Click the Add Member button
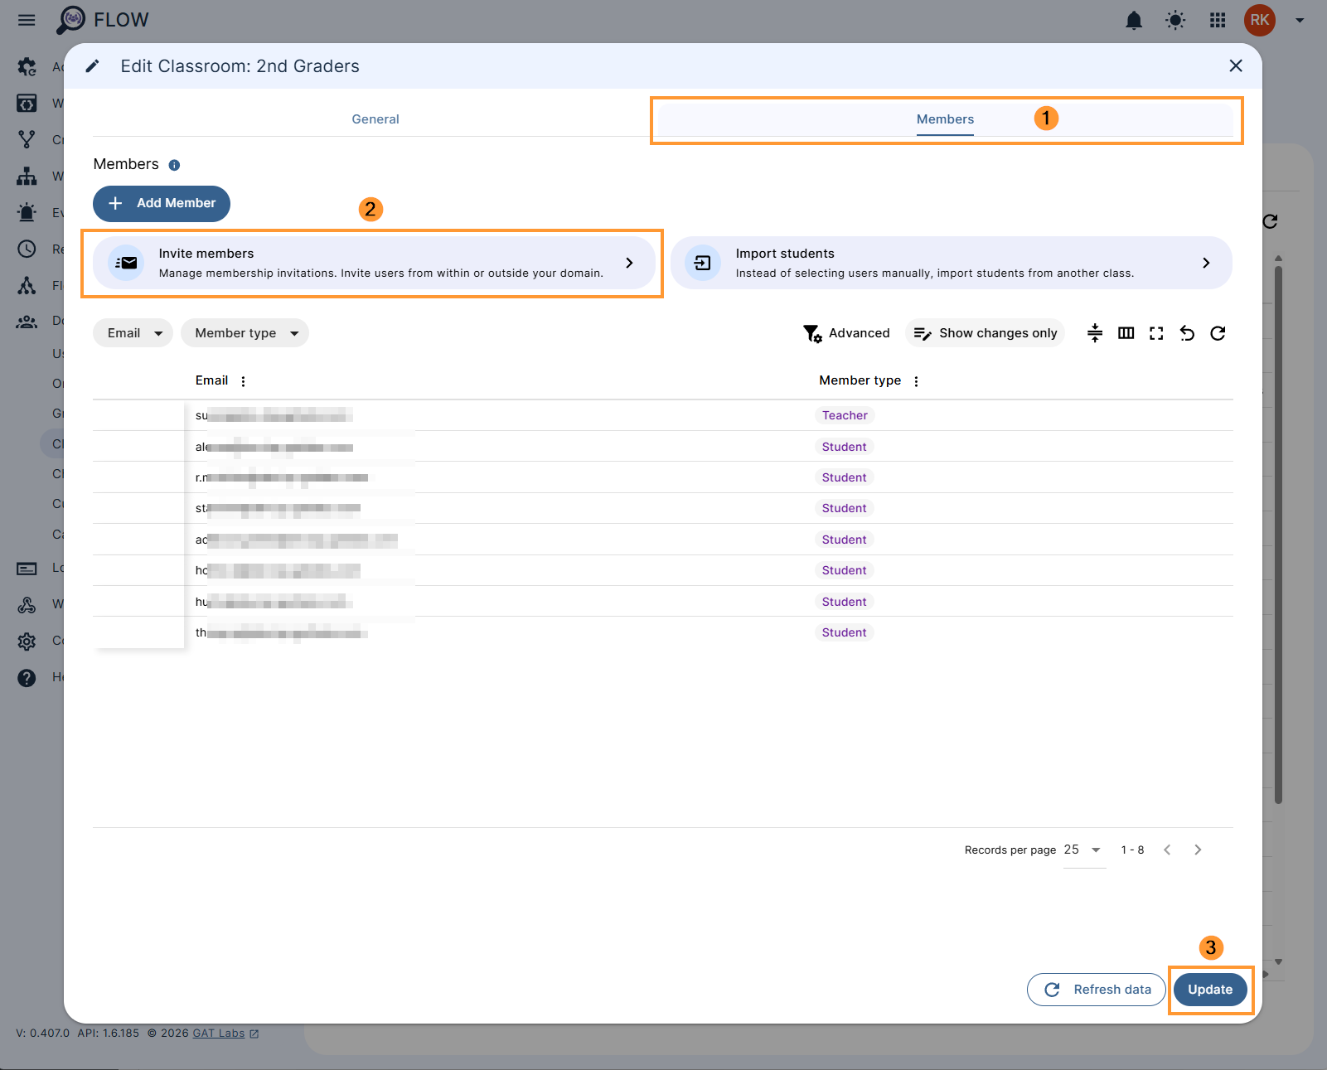This screenshot has height=1070, width=1327. click(x=162, y=204)
